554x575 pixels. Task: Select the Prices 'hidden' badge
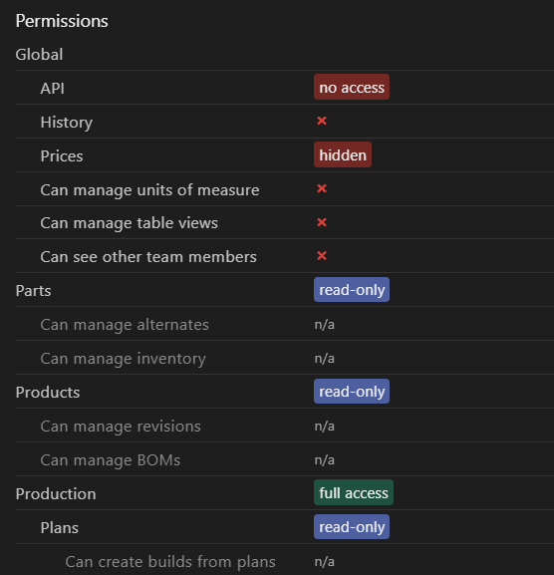[343, 154]
